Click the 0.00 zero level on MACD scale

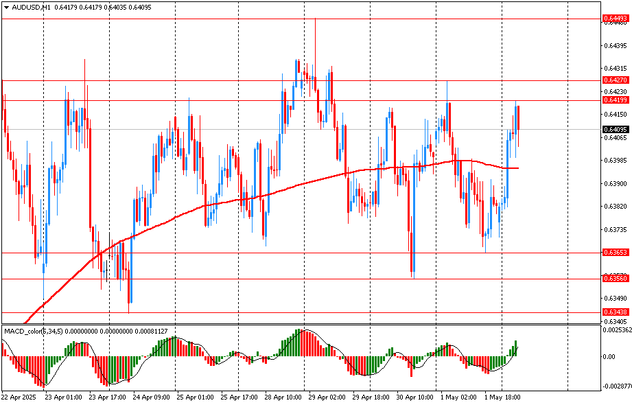[609, 357]
